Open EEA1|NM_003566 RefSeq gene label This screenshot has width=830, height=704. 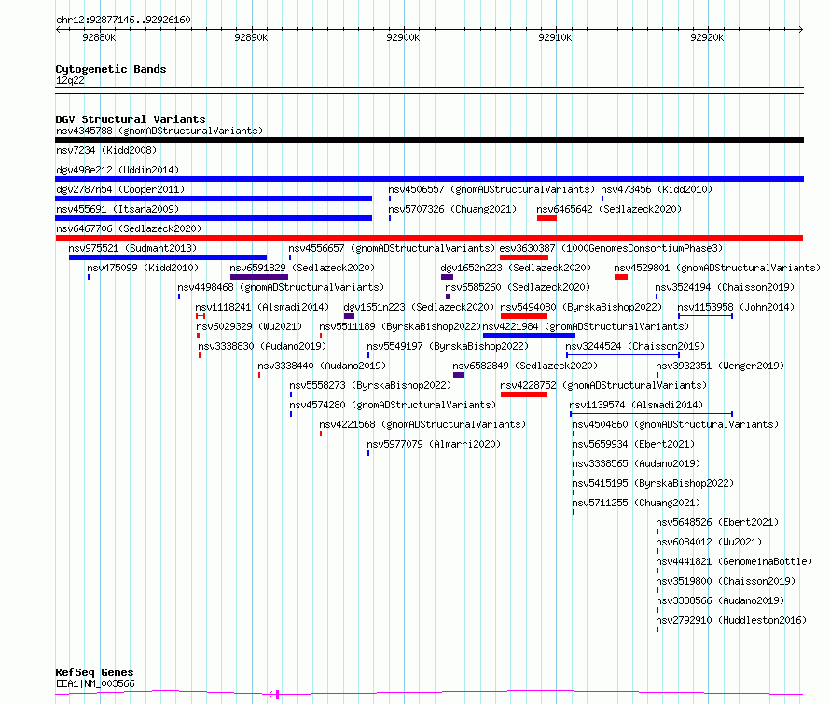95,683
